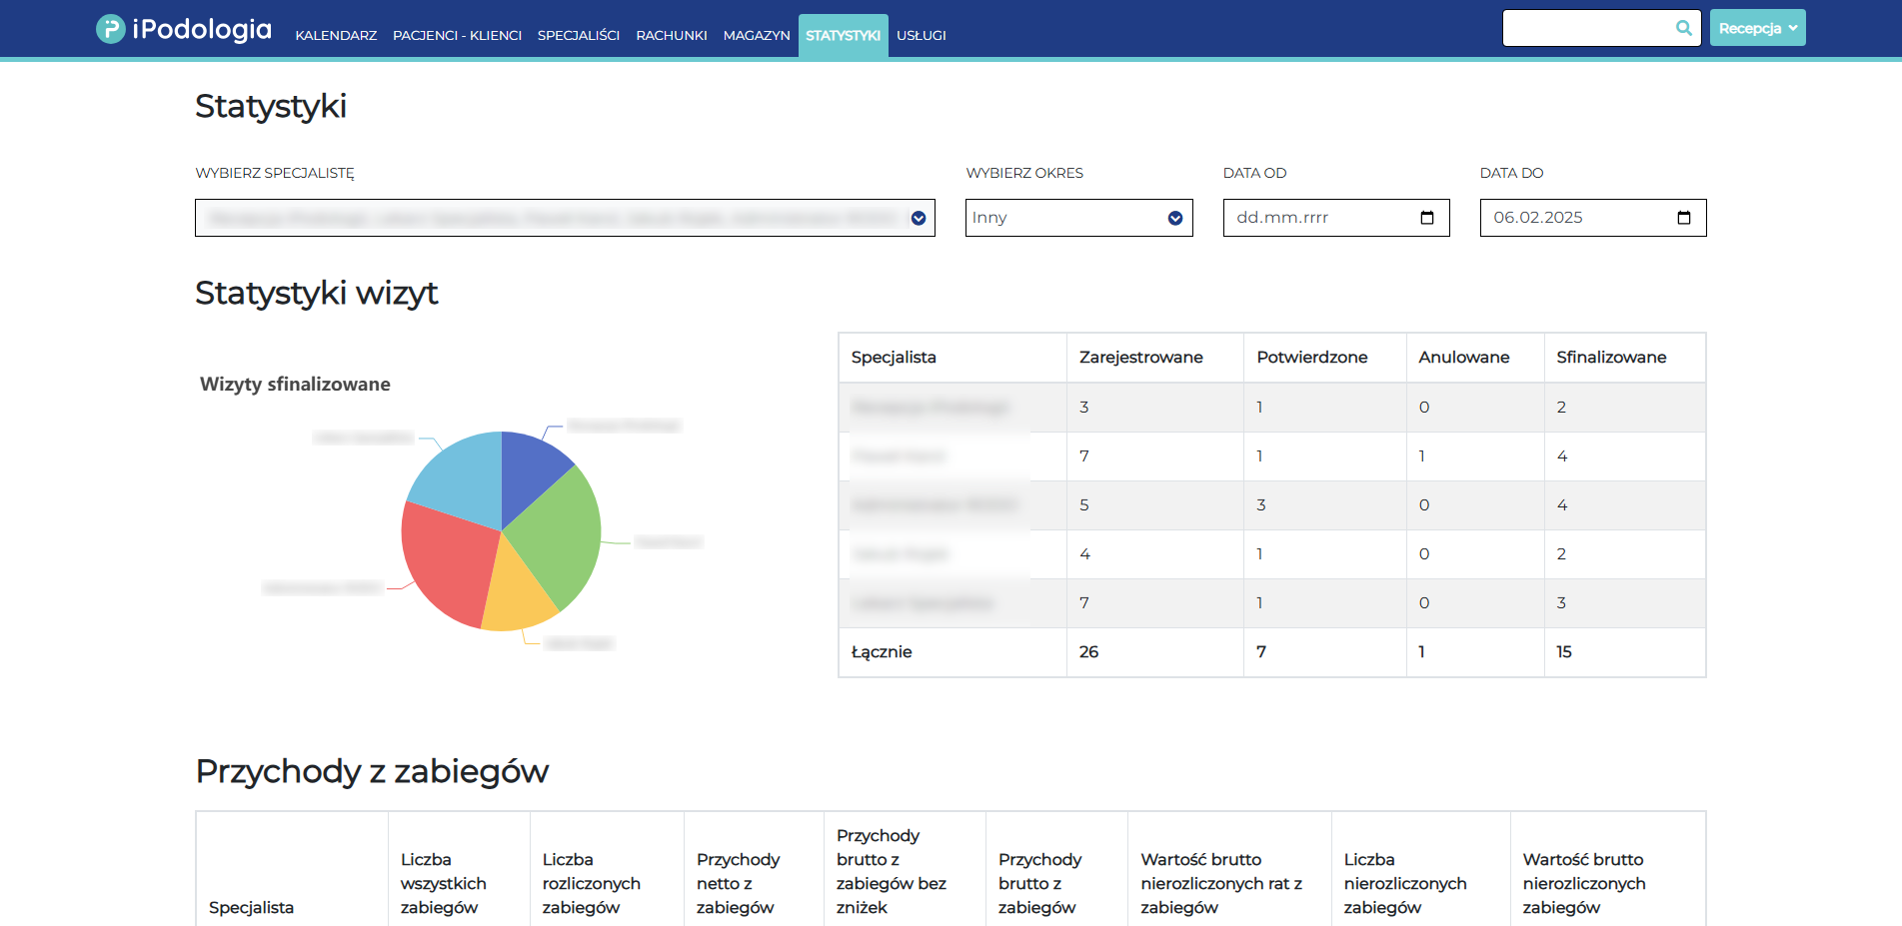
Task: Go to the KALENDARZ menu item
Action: (335, 35)
